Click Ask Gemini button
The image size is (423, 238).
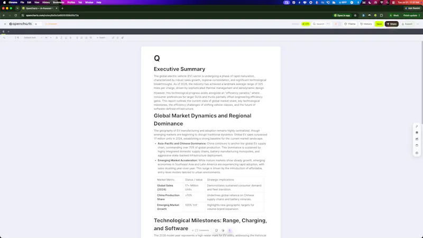pos(412,8)
